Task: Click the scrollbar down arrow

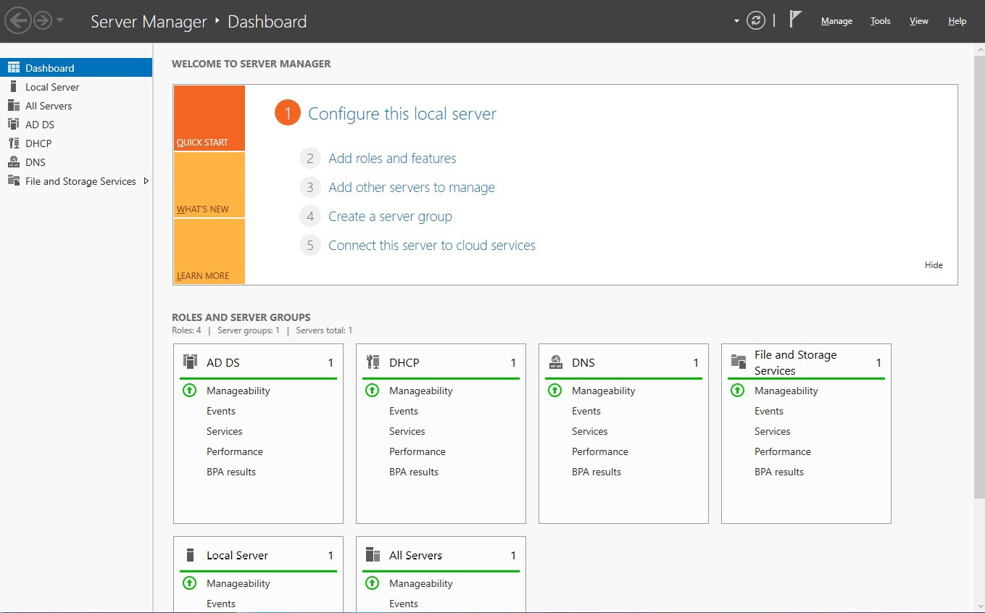Action: click(x=979, y=606)
